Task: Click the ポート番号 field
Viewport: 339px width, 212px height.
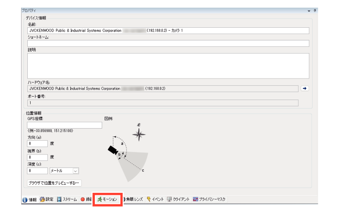Action: coord(163,103)
